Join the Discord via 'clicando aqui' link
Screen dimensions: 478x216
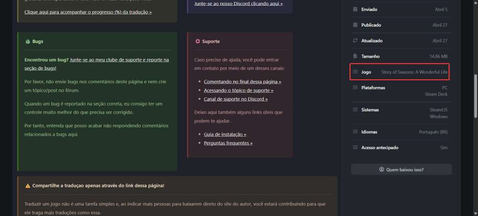click(x=239, y=4)
